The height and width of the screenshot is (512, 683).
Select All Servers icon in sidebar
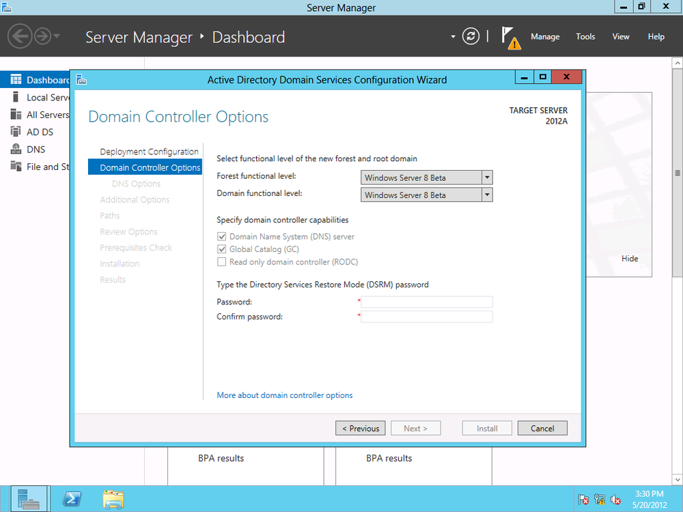coord(16,114)
